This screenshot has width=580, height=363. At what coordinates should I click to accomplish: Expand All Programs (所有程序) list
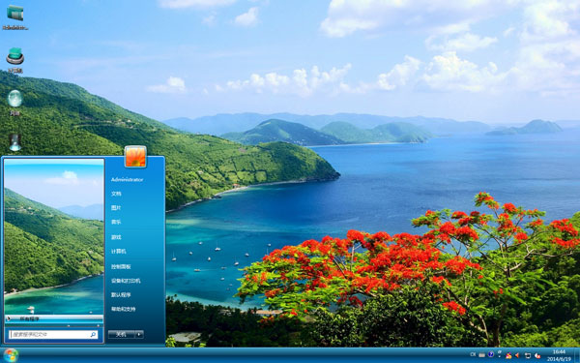(x=54, y=318)
